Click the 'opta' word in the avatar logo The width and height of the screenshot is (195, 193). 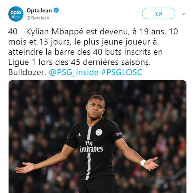click(x=16, y=12)
